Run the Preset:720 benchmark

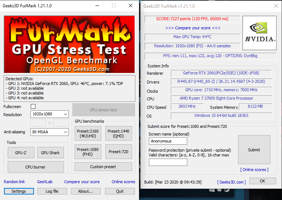click(119, 152)
